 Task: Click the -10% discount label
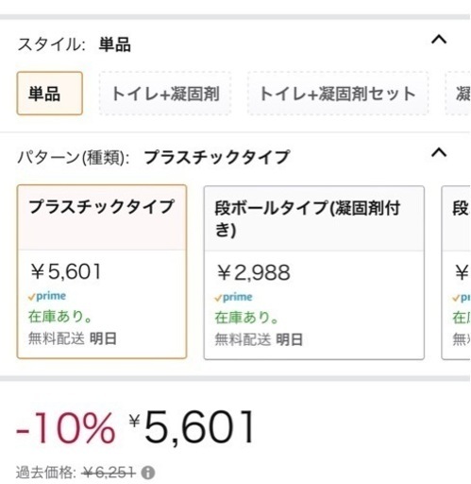tap(65, 428)
